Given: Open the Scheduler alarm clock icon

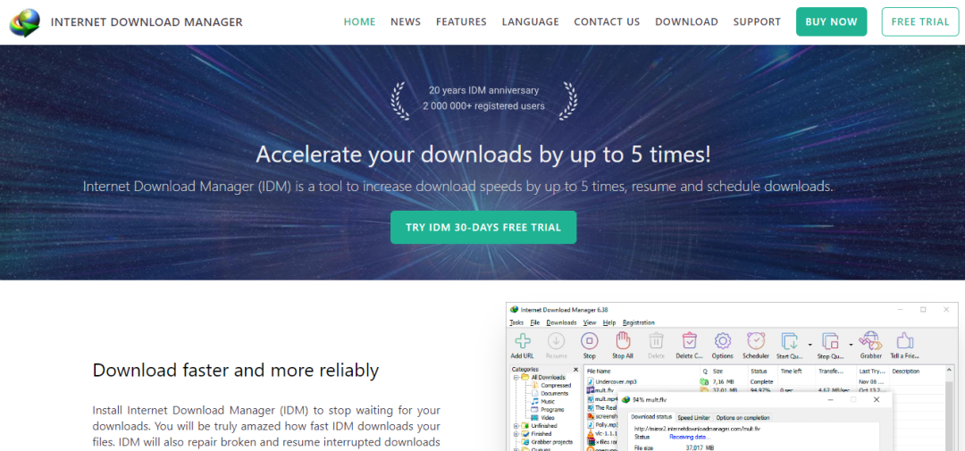Looking at the screenshot, I should (x=756, y=341).
